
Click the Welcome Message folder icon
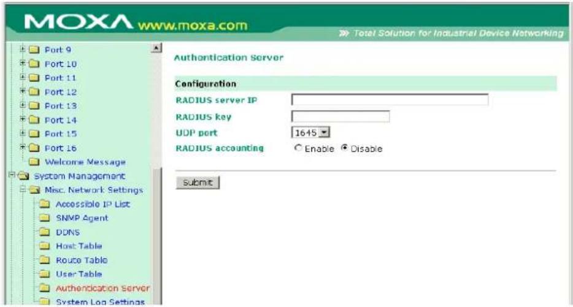pyautogui.click(x=34, y=162)
